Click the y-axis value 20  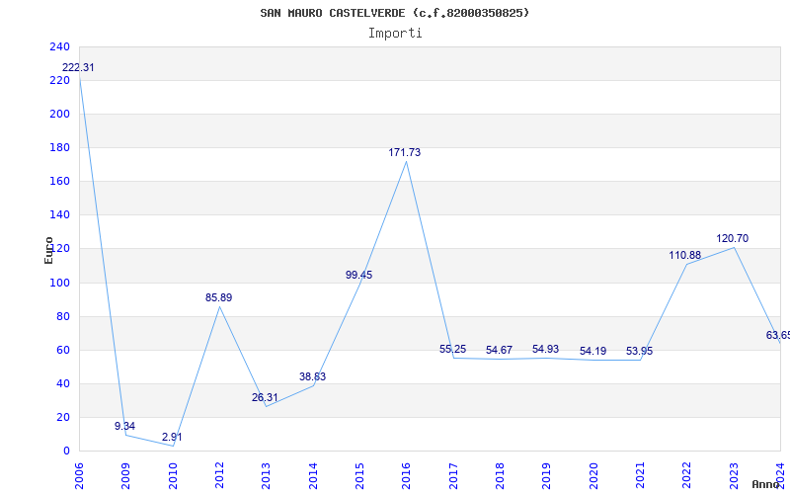[x=63, y=417]
